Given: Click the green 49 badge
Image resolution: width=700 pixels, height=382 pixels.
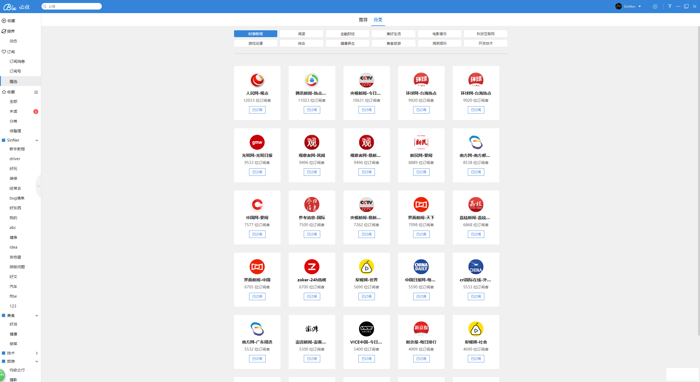Looking at the screenshot, I should (x=2, y=375).
